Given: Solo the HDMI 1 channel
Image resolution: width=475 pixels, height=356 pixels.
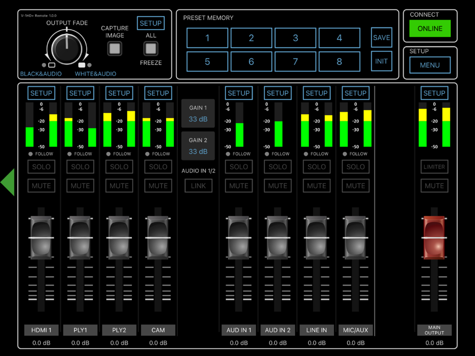Looking at the screenshot, I should pyautogui.click(x=41, y=166).
